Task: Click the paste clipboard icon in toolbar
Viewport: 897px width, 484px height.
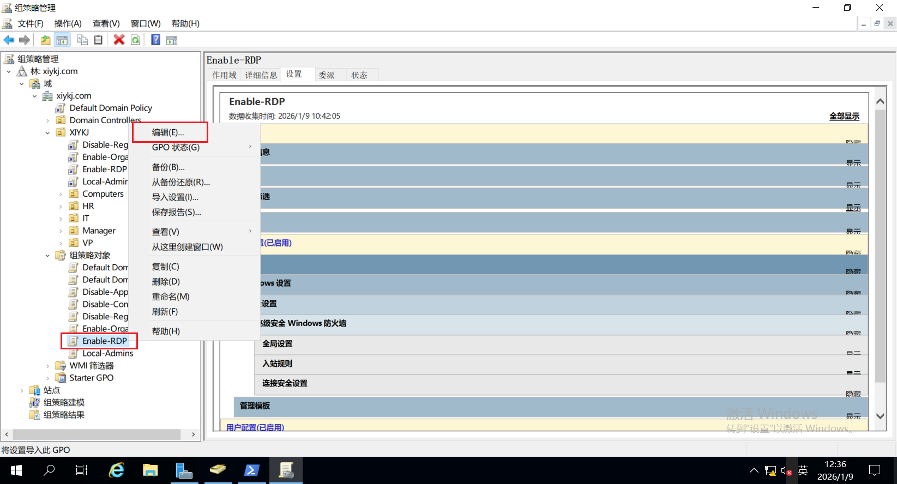Action: coord(98,40)
